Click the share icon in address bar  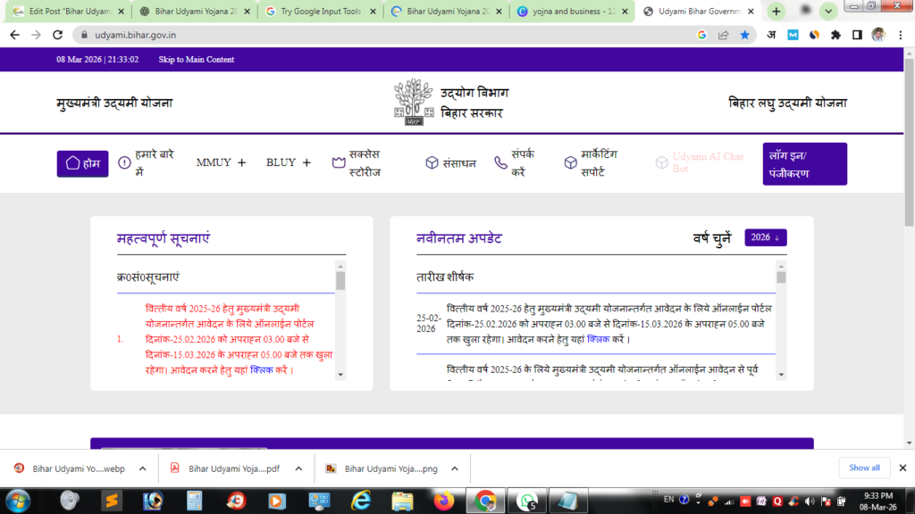[723, 35]
